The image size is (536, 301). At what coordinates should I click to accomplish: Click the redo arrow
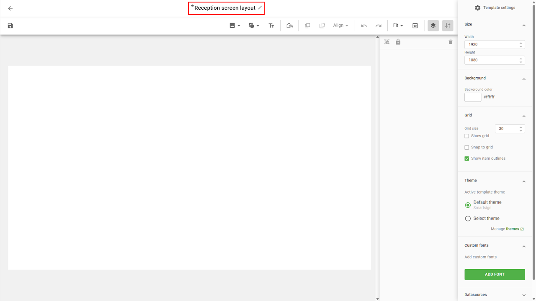(379, 26)
